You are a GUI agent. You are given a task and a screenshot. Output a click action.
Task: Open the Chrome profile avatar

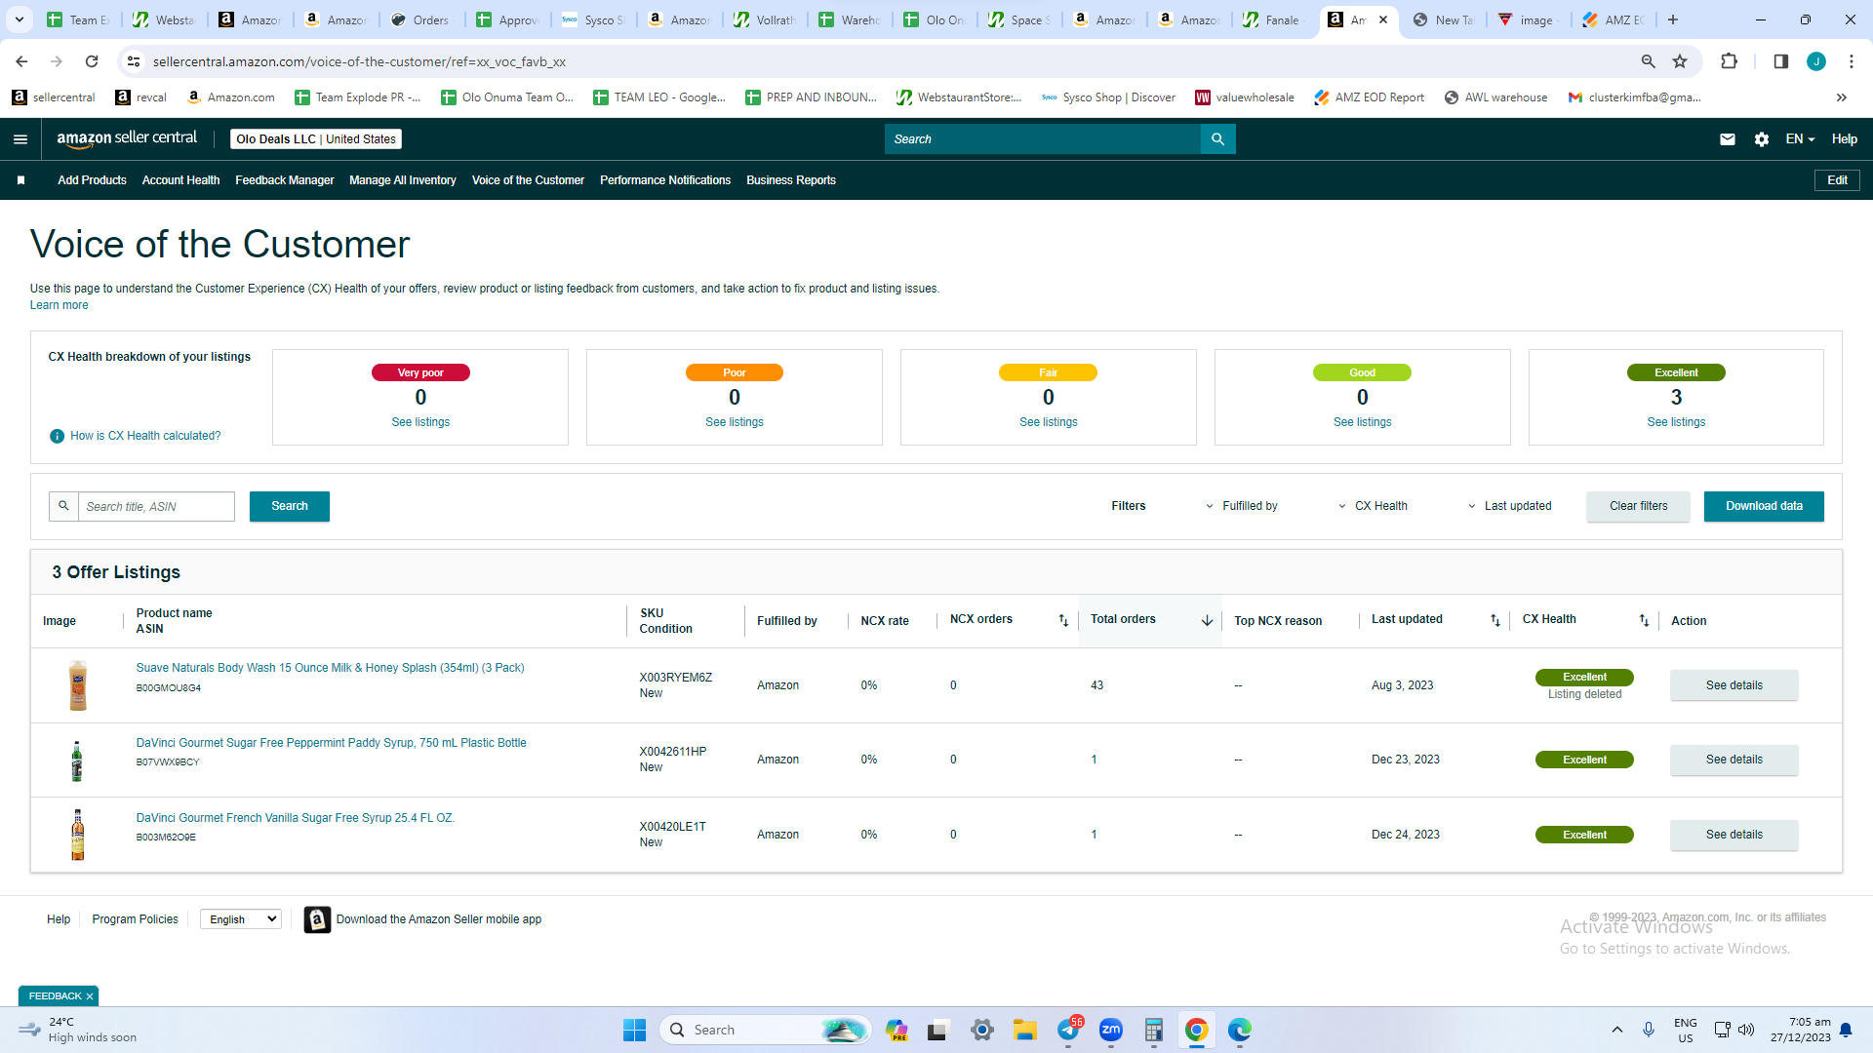1816,61
